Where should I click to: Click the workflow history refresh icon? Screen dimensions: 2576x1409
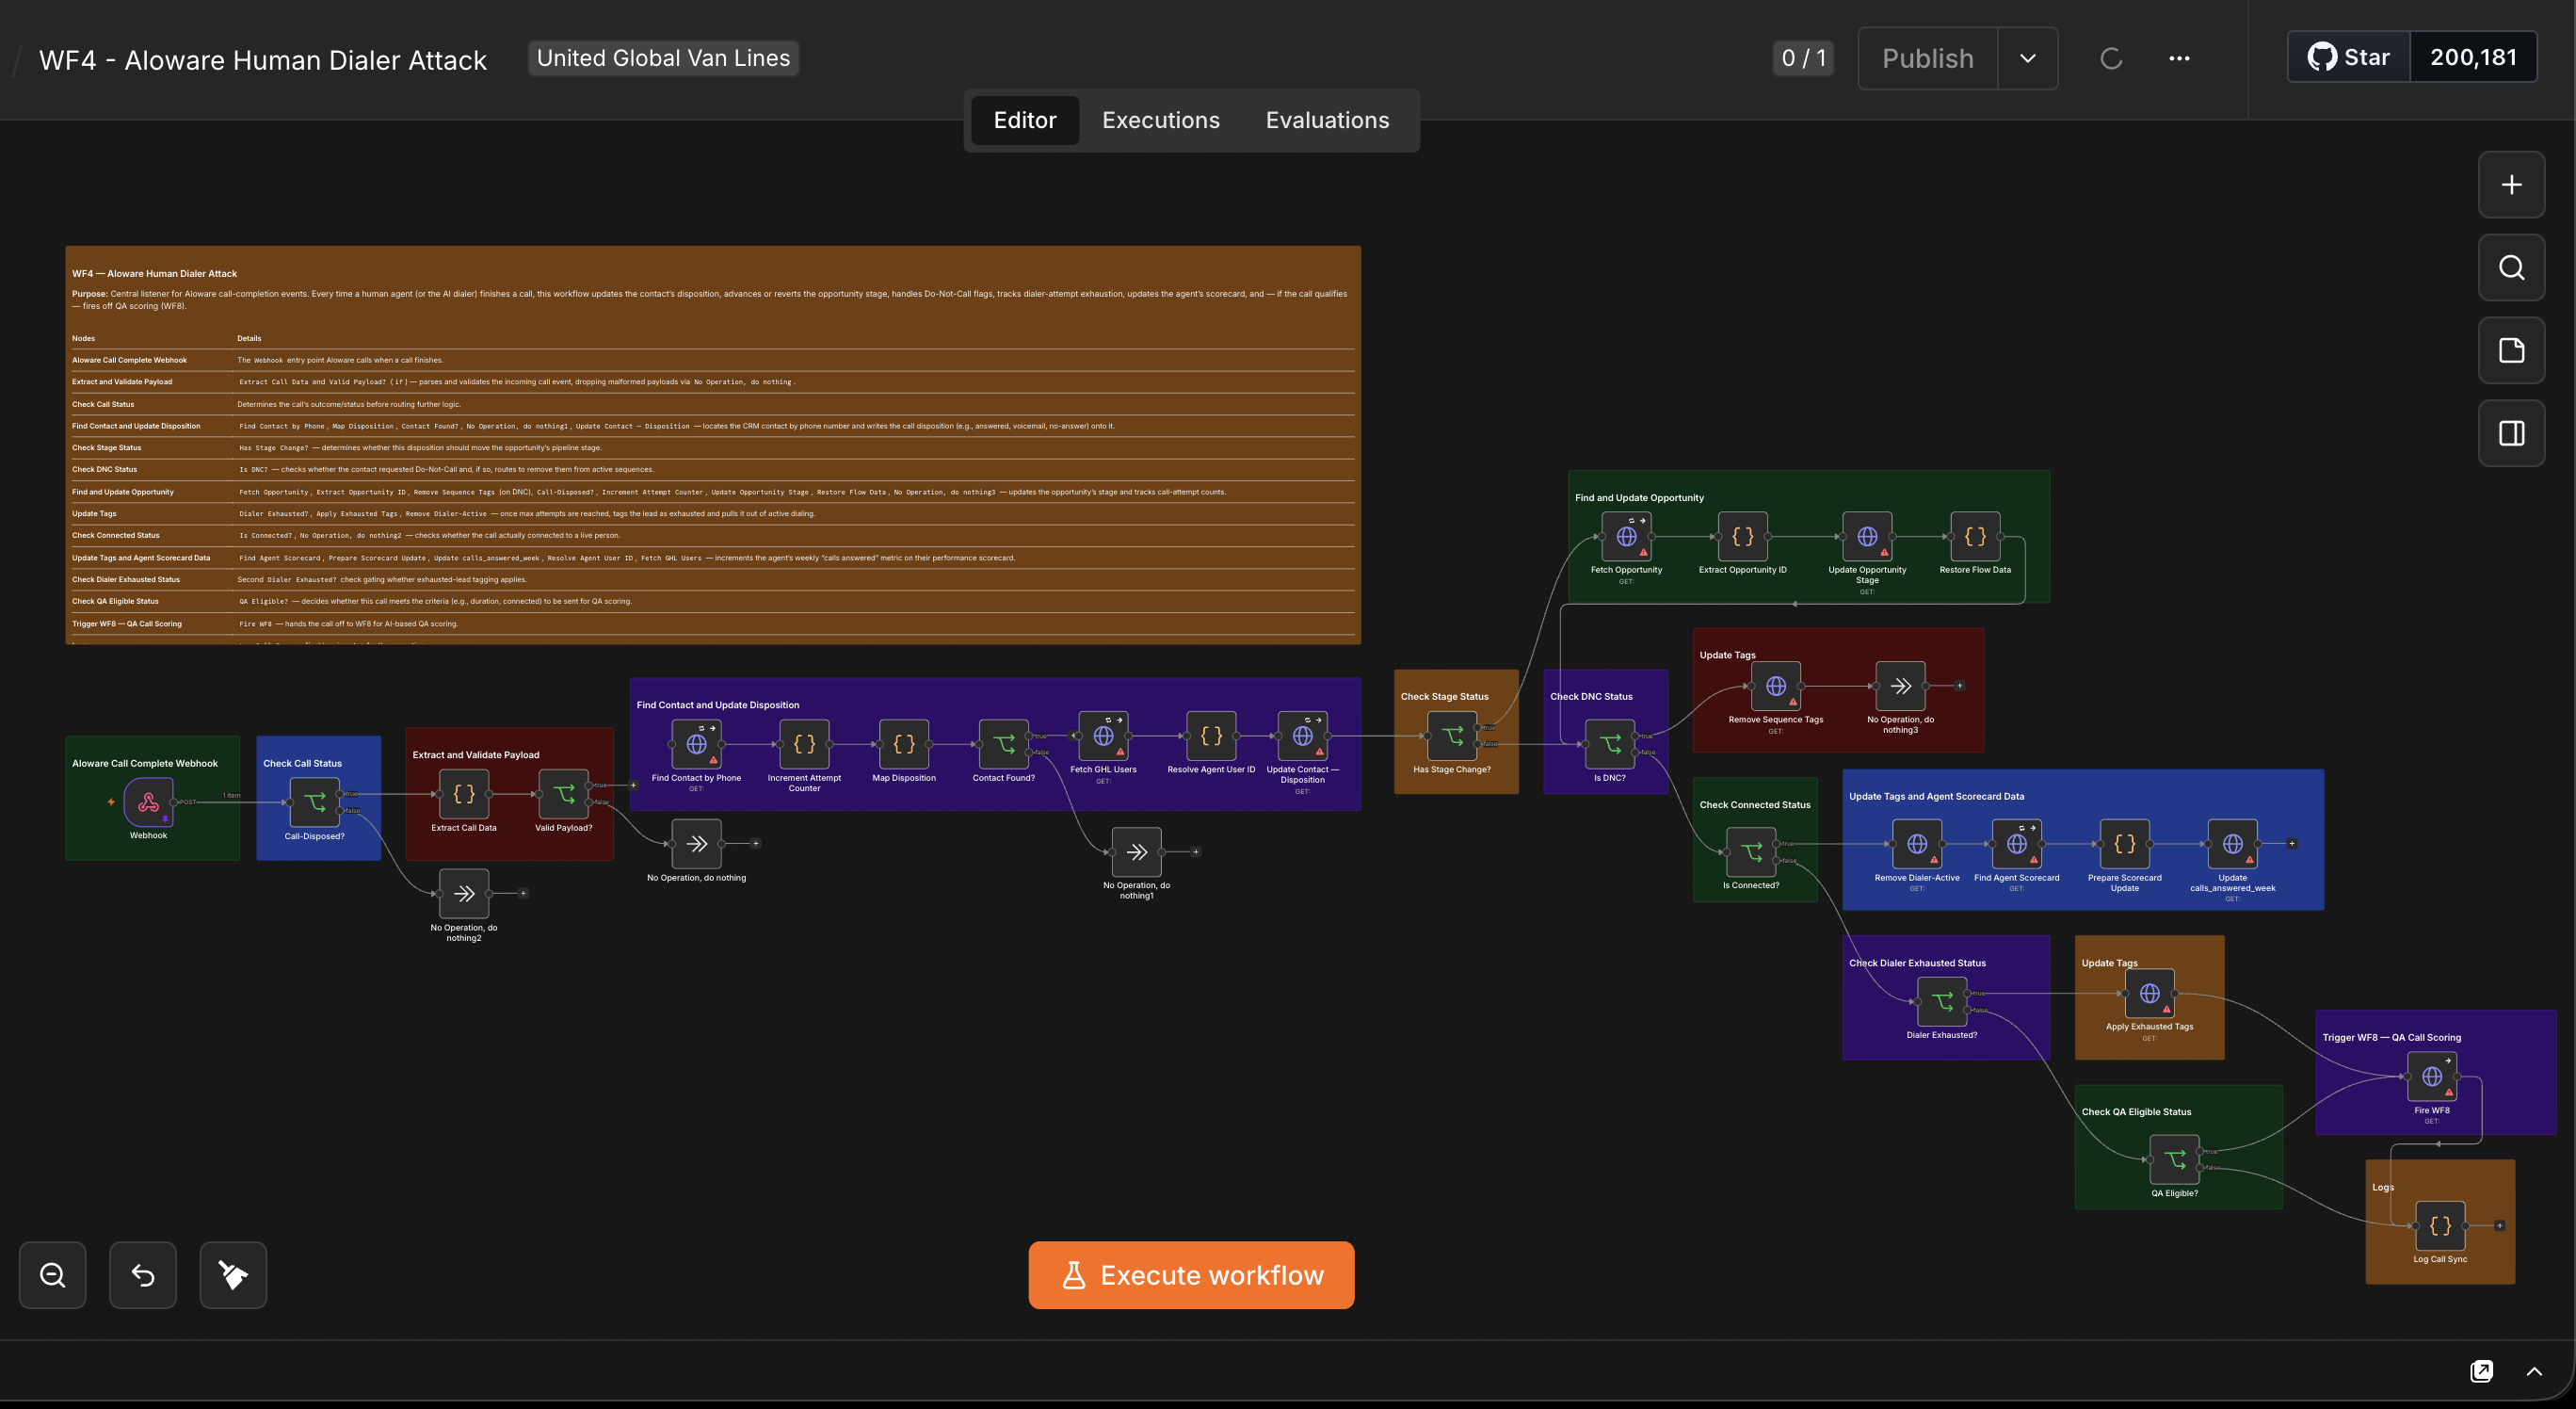click(2111, 58)
